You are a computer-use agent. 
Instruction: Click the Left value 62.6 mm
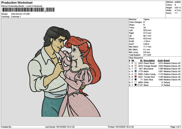[147, 30]
